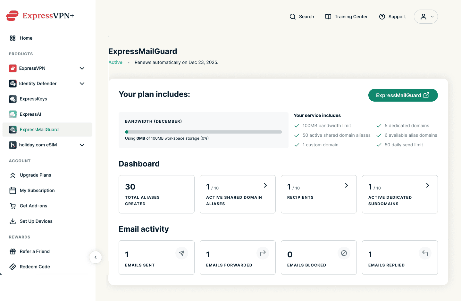
Task: Click the ExpressMailGuard sidebar icon
Action: coord(13,129)
